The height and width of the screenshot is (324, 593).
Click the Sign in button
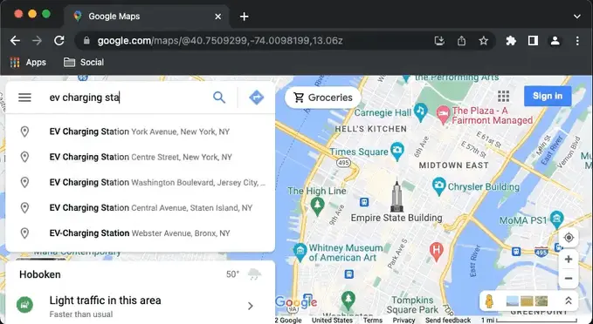pyautogui.click(x=548, y=96)
